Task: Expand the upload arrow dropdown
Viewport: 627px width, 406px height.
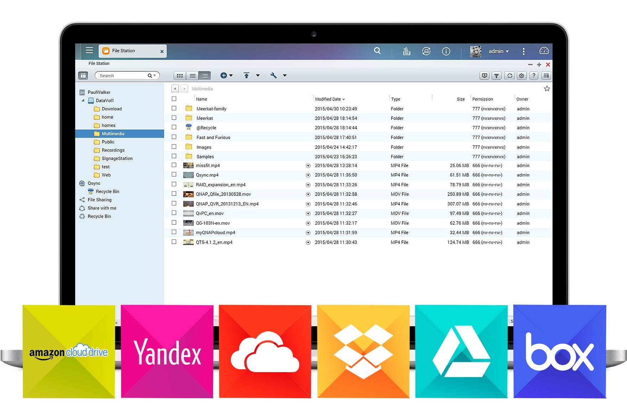Action: 258,76
